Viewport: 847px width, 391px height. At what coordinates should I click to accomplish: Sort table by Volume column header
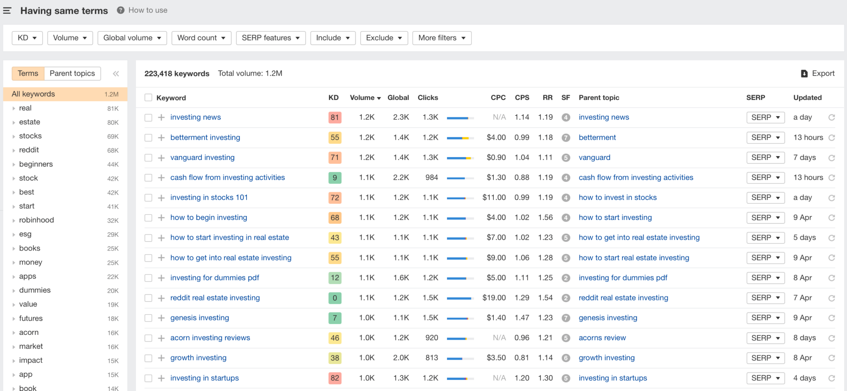(x=365, y=98)
